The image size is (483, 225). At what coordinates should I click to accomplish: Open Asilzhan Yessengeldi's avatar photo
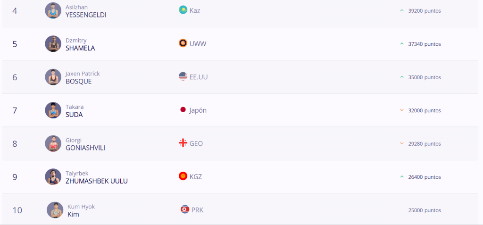(x=53, y=10)
